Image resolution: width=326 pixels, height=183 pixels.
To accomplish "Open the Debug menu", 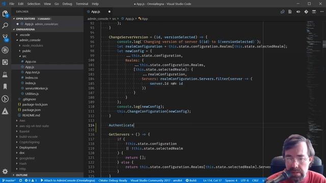I will click(67, 4).
